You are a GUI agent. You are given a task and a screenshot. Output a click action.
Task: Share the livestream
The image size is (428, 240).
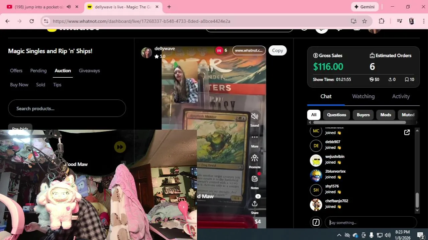[x=254, y=203]
